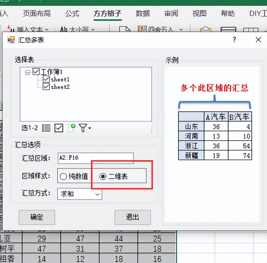Click the select-all checkbox icon next to 选1-2

click(59, 128)
